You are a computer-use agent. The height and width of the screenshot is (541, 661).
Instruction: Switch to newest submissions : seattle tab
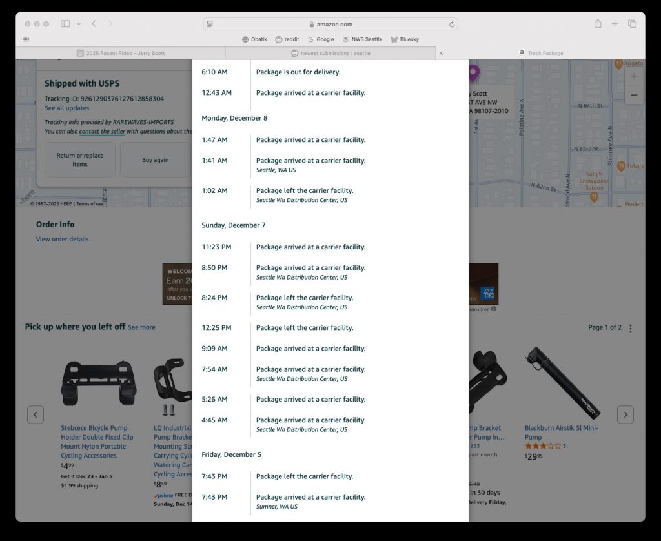330,53
